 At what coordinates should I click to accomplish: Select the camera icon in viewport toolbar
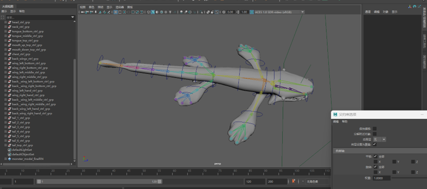point(82,12)
